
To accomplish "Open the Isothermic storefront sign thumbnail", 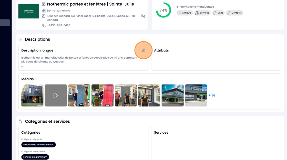I will (196, 95).
